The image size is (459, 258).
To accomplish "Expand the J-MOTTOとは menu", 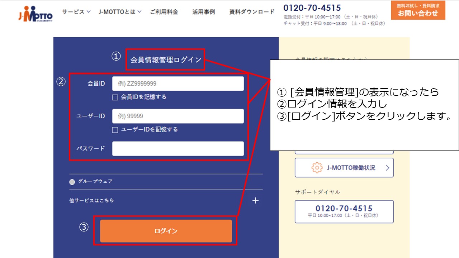I will pyautogui.click(x=120, y=12).
